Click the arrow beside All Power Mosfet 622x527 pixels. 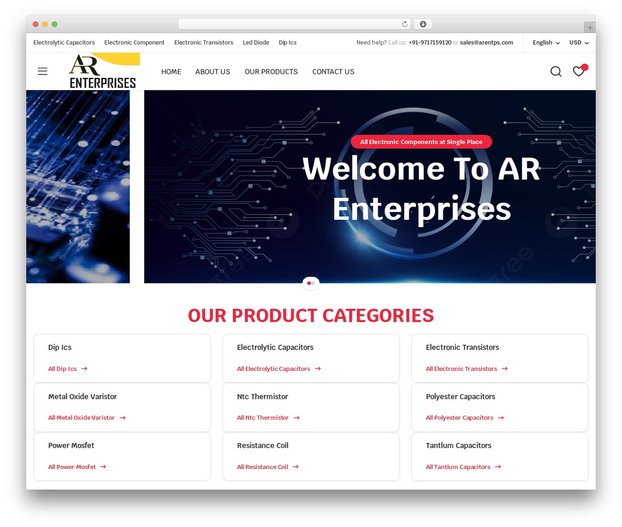(x=103, y=467)
